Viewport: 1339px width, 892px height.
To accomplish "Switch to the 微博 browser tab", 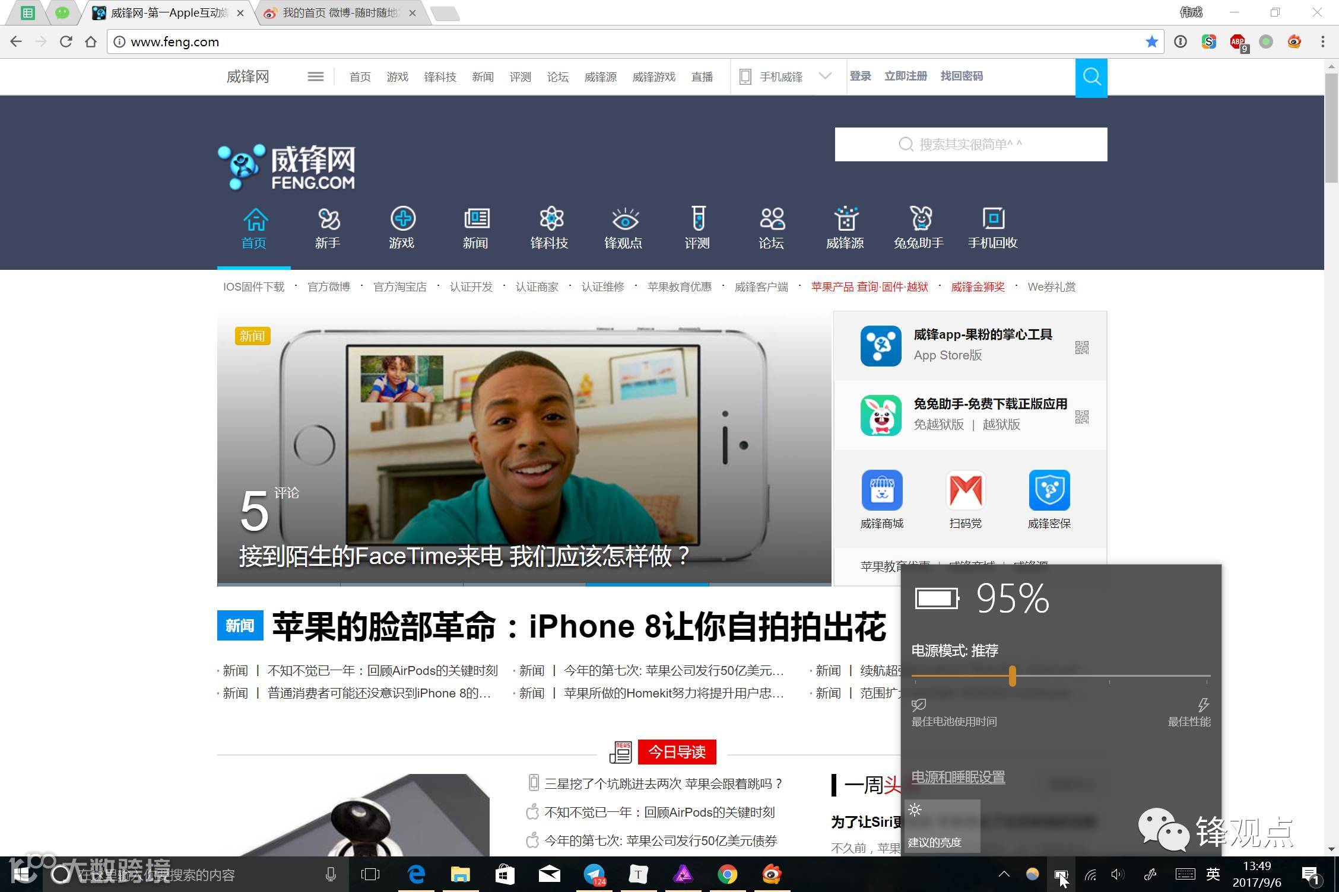I will pyautogui.click(x=339, y=13).
